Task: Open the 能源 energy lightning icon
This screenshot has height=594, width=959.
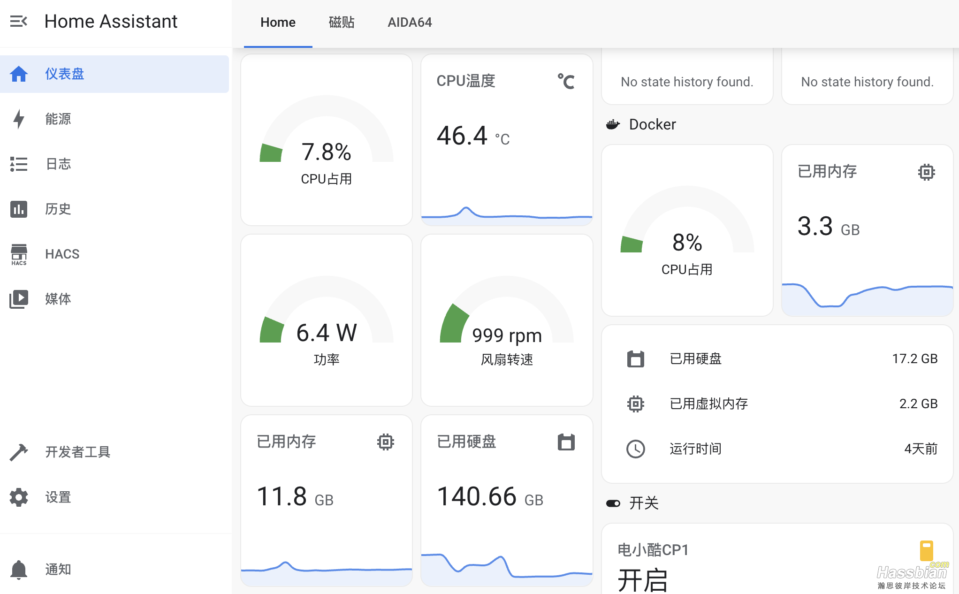Action: (19, 119)
